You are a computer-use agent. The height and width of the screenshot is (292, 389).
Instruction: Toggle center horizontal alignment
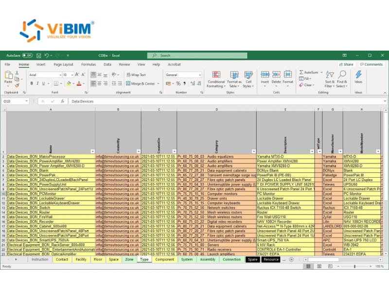coord(100,83)
